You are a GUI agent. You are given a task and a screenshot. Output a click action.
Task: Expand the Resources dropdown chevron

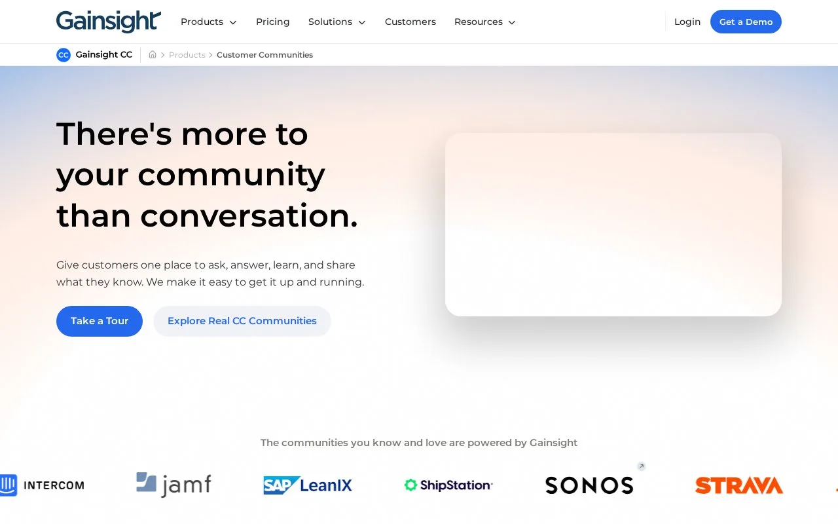[x=512, y=22]
